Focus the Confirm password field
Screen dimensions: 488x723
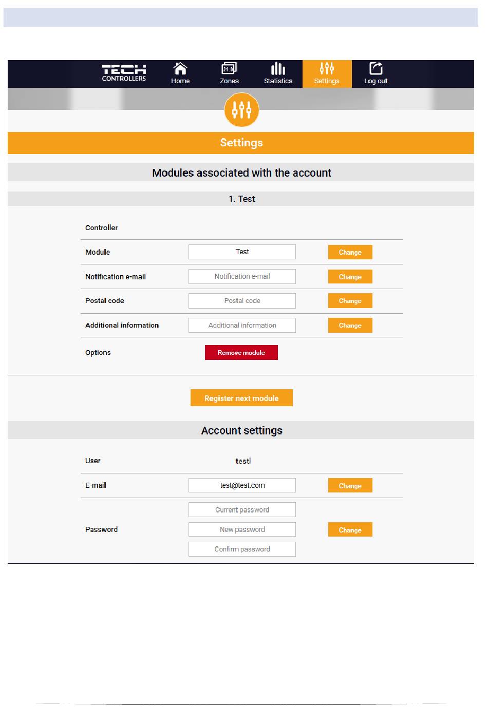tap(242, 549)
